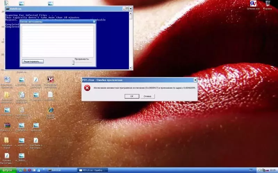Open the Malwarebytes Anti-Malware desktop icon
Viewport: 278px width, 173px height.
[x=50, y=80]
